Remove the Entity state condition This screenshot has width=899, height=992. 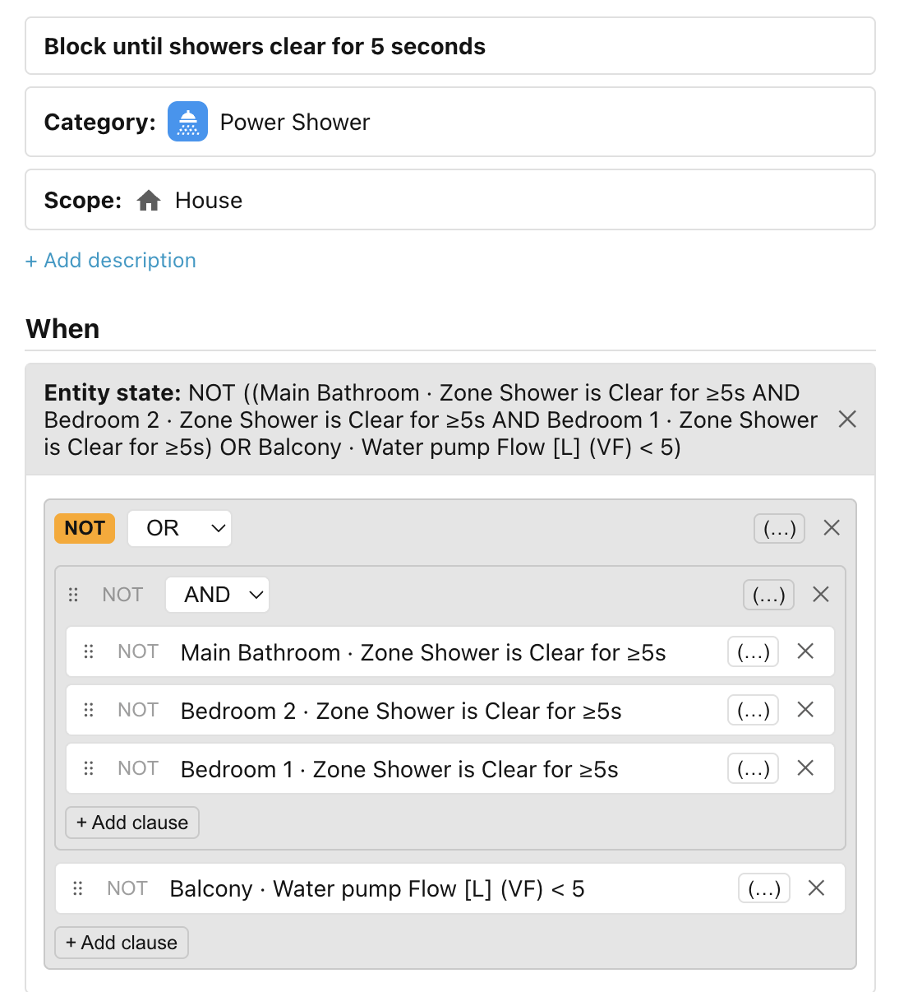[x=847, y=420]
